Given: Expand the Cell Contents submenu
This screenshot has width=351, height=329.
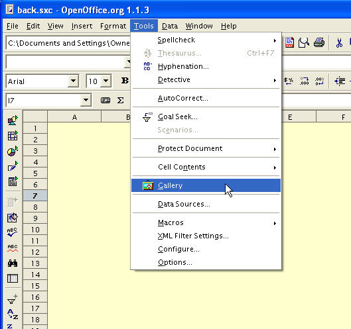Looking at the screenshot, I should [206, 167].
